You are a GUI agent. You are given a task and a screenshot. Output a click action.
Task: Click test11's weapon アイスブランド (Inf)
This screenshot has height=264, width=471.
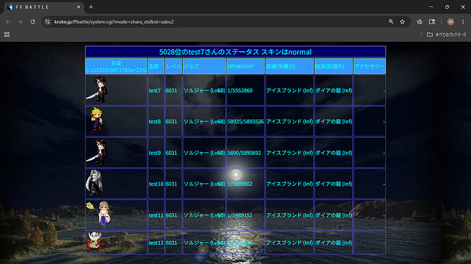tap(289, 215)
